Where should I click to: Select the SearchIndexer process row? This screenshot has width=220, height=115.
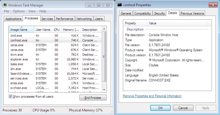(x=55, y=74)
